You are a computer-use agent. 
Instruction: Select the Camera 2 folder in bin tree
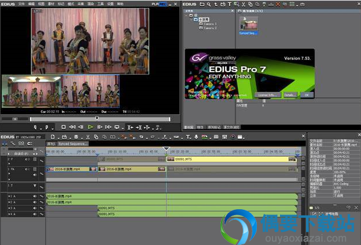(208, 28)
